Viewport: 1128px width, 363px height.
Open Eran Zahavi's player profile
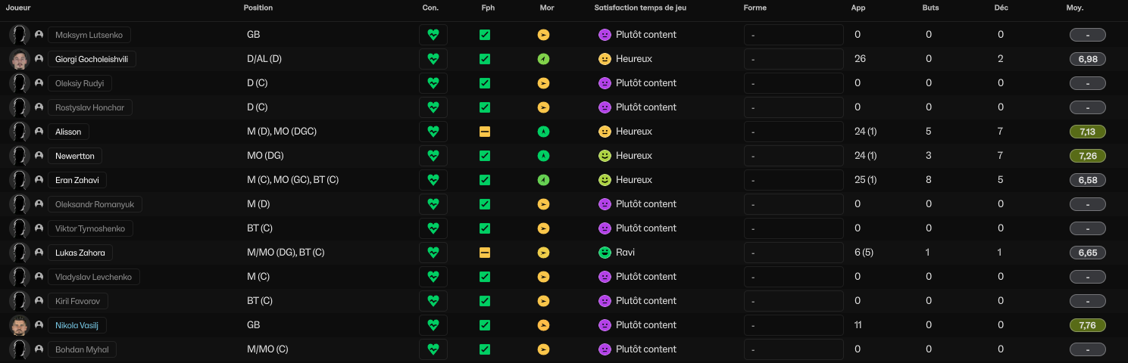[77, 180]
